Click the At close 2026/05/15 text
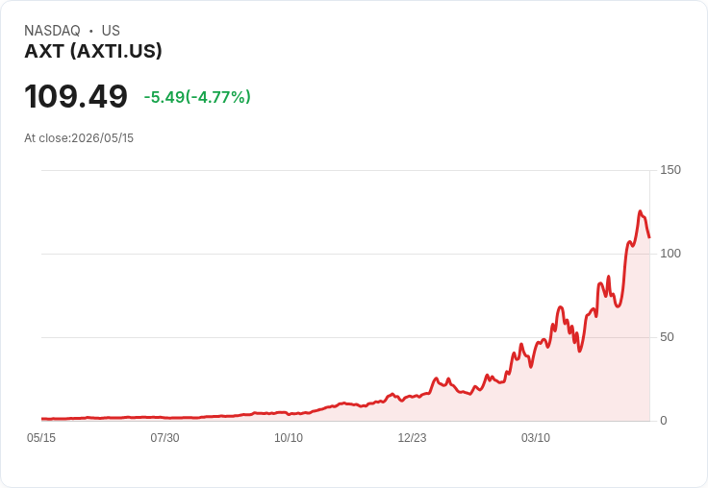The width and height of the screenshot is (708, 488). (79, 138)
